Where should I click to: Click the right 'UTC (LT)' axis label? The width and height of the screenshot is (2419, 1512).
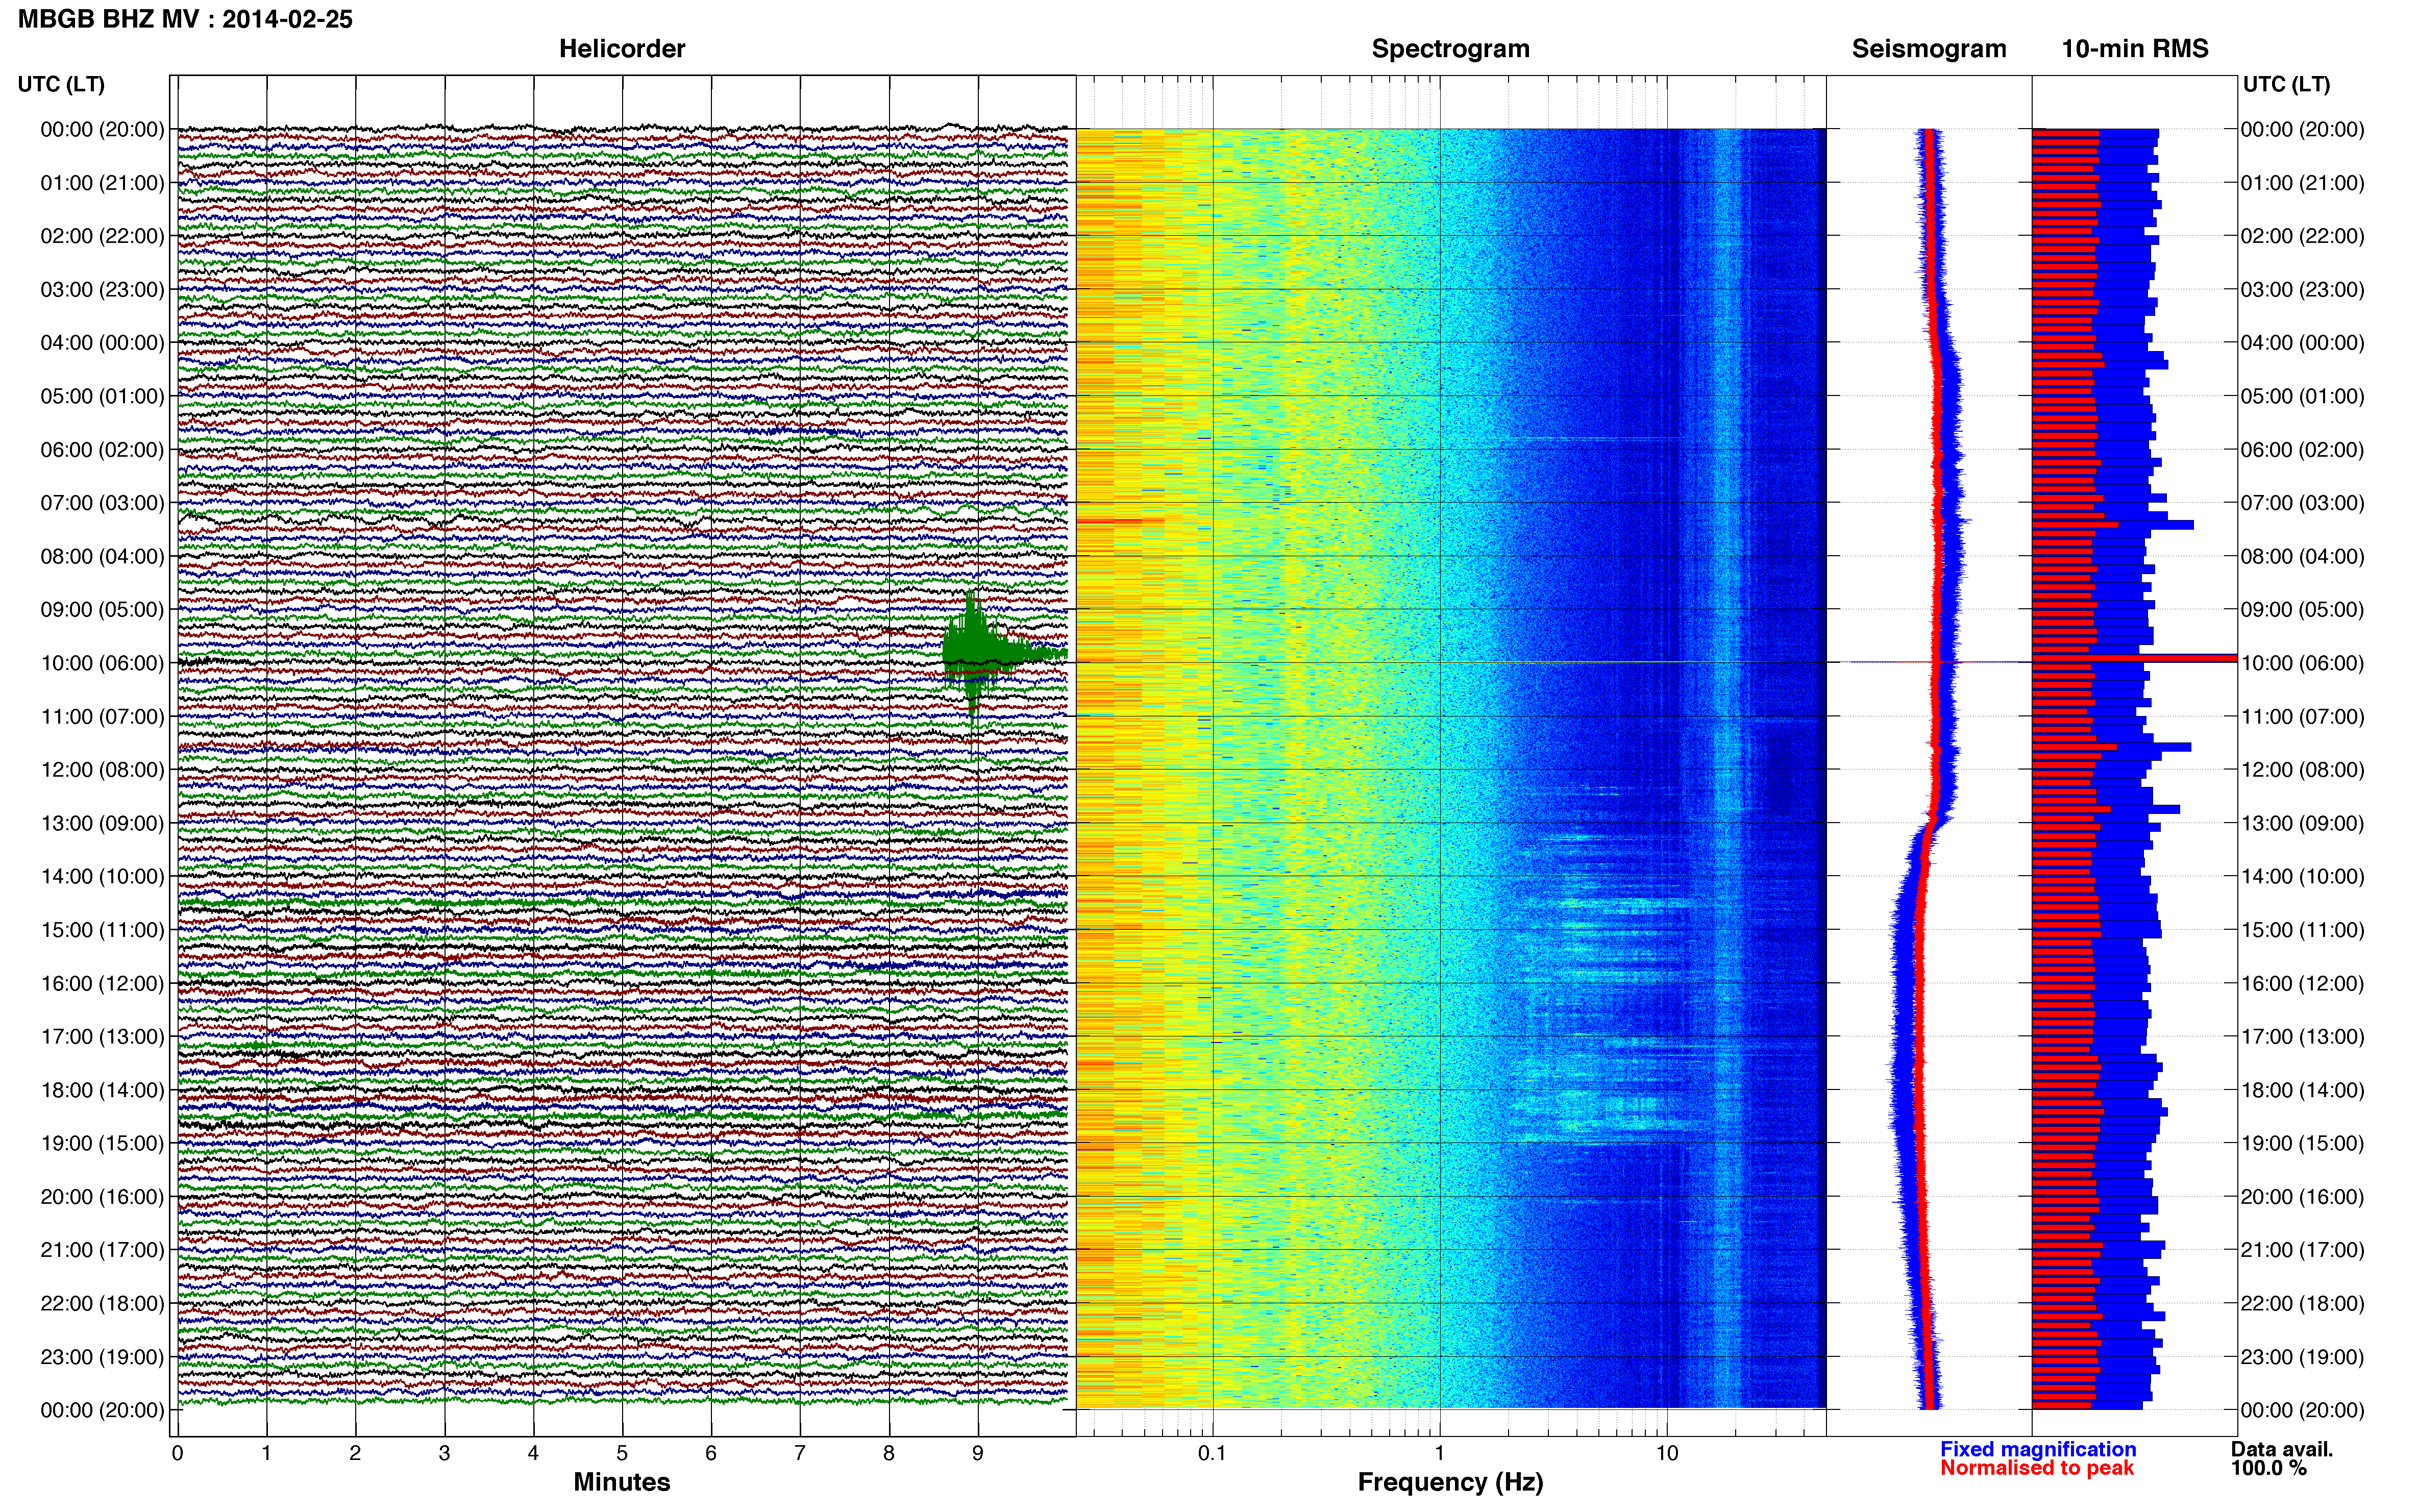click(2286, 84)
